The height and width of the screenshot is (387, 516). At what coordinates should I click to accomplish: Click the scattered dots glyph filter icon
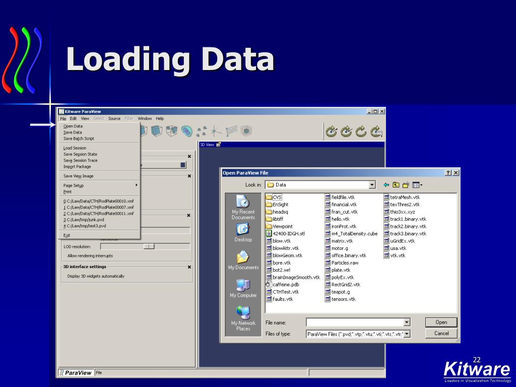pyautogui.click(x=202, y=131)
